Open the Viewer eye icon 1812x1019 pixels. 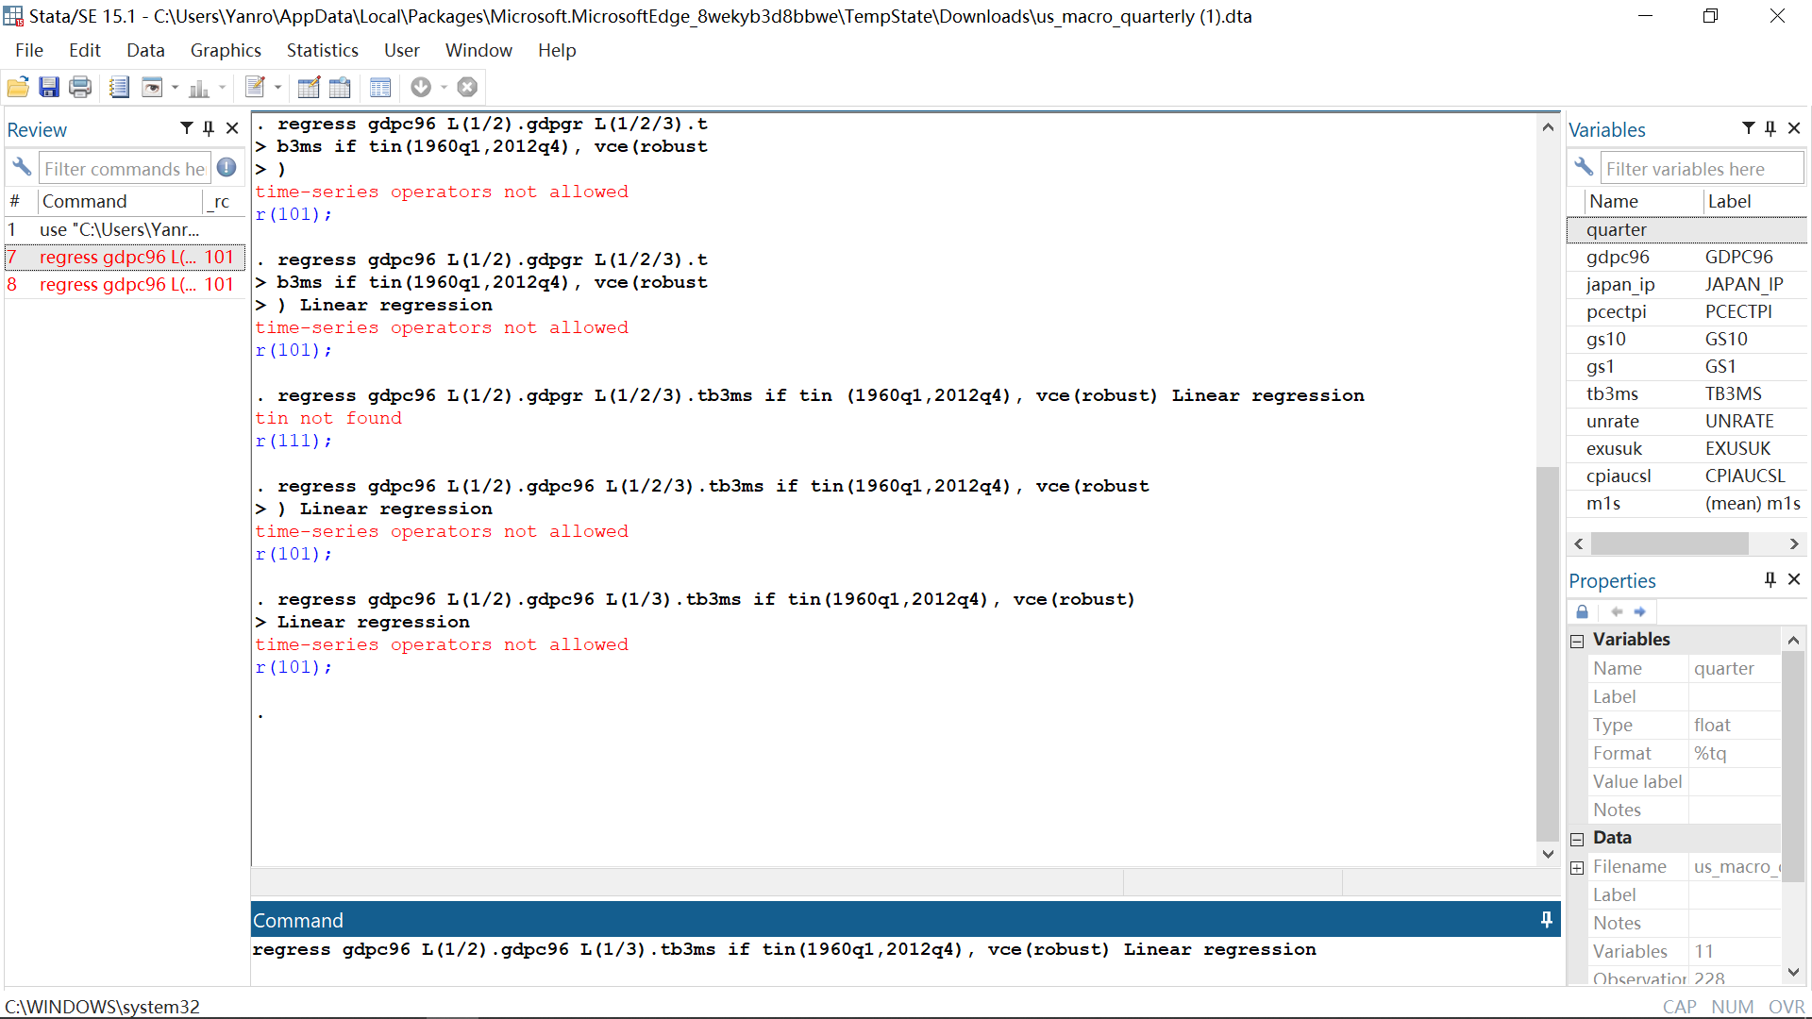[151, 88]
